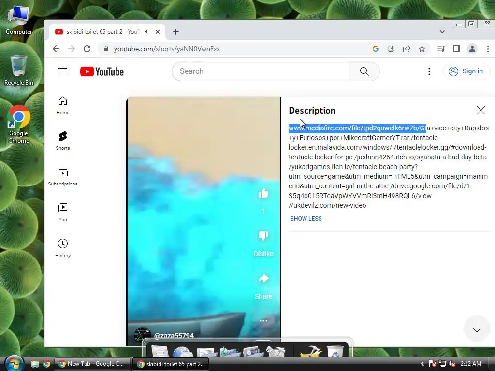Open Shorts from the sidebar
This screenshot has height=371, width=495.
63,141
